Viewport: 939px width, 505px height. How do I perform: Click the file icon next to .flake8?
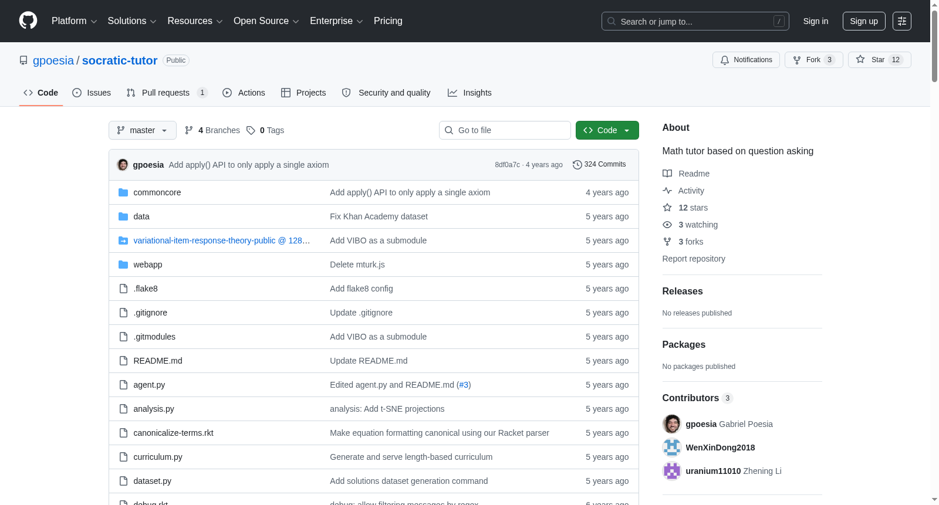click(123, 289)
